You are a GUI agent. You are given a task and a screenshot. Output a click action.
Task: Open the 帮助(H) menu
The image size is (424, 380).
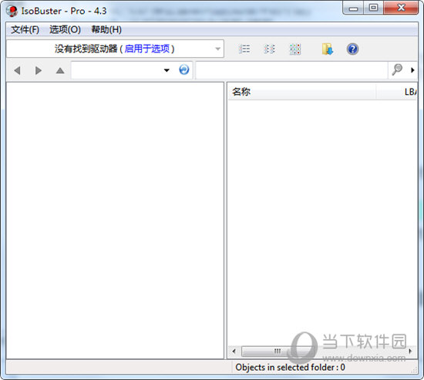[x=106, y=29]
